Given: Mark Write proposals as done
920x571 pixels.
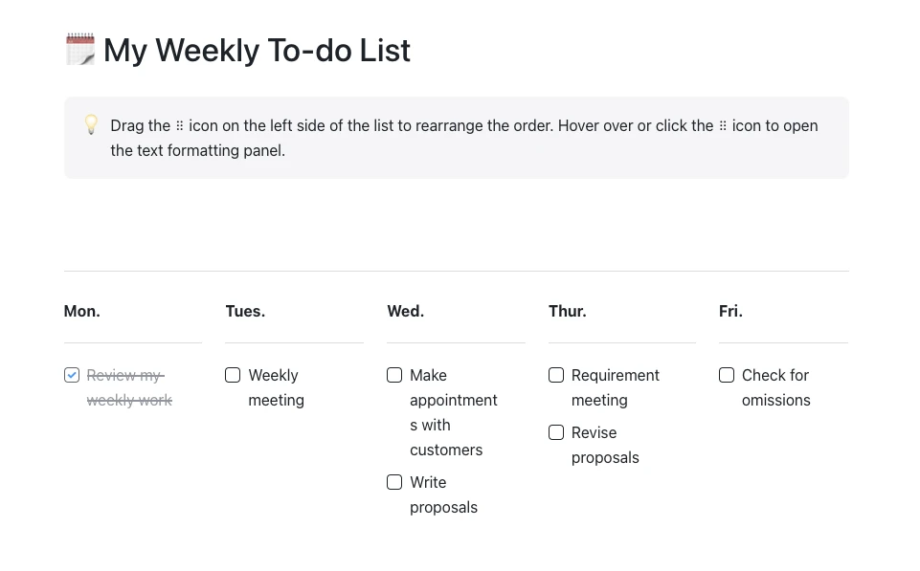Looking at the screenshot, I should point(394,482).
